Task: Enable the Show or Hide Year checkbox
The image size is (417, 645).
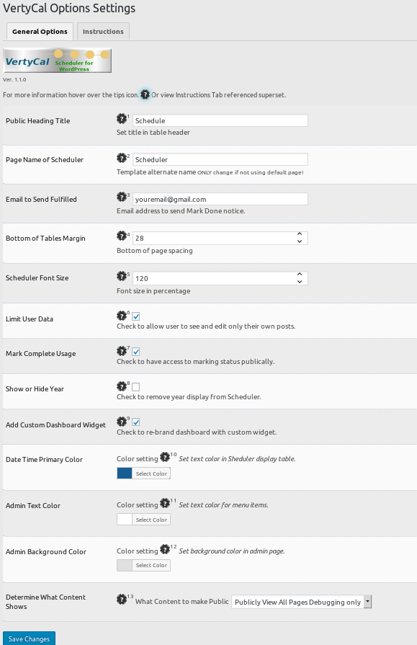Action: pos(136,387)
